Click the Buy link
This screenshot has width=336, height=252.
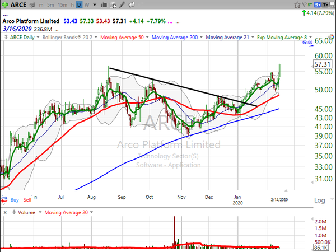click(15, 200)
